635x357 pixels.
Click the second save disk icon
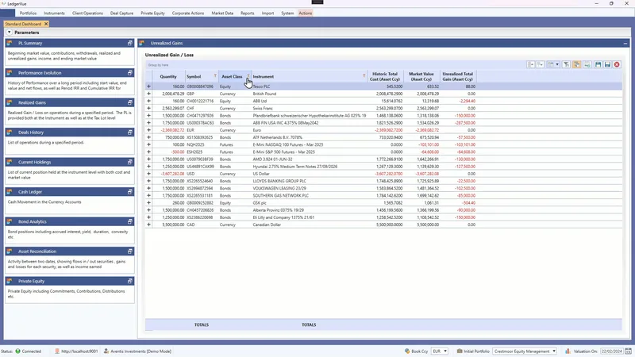tap(607, 65)
